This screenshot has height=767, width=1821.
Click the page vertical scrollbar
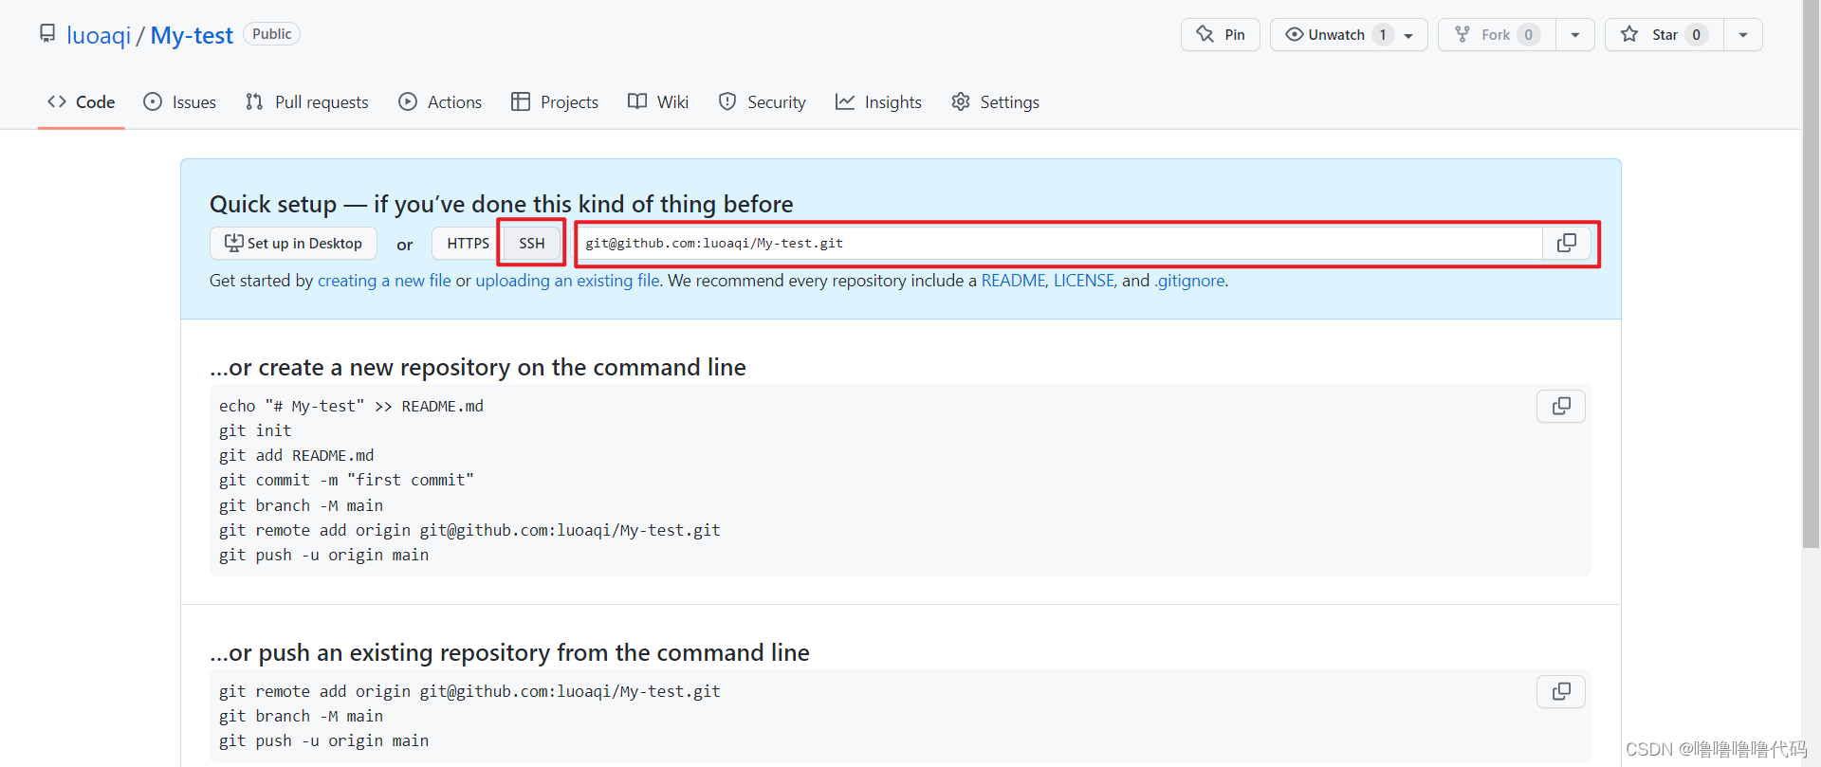tap(1811, 274)
